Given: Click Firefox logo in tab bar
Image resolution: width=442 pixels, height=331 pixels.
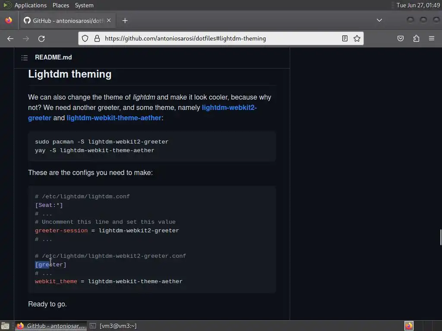Looking at the screenshot, I should click(9, 20).
